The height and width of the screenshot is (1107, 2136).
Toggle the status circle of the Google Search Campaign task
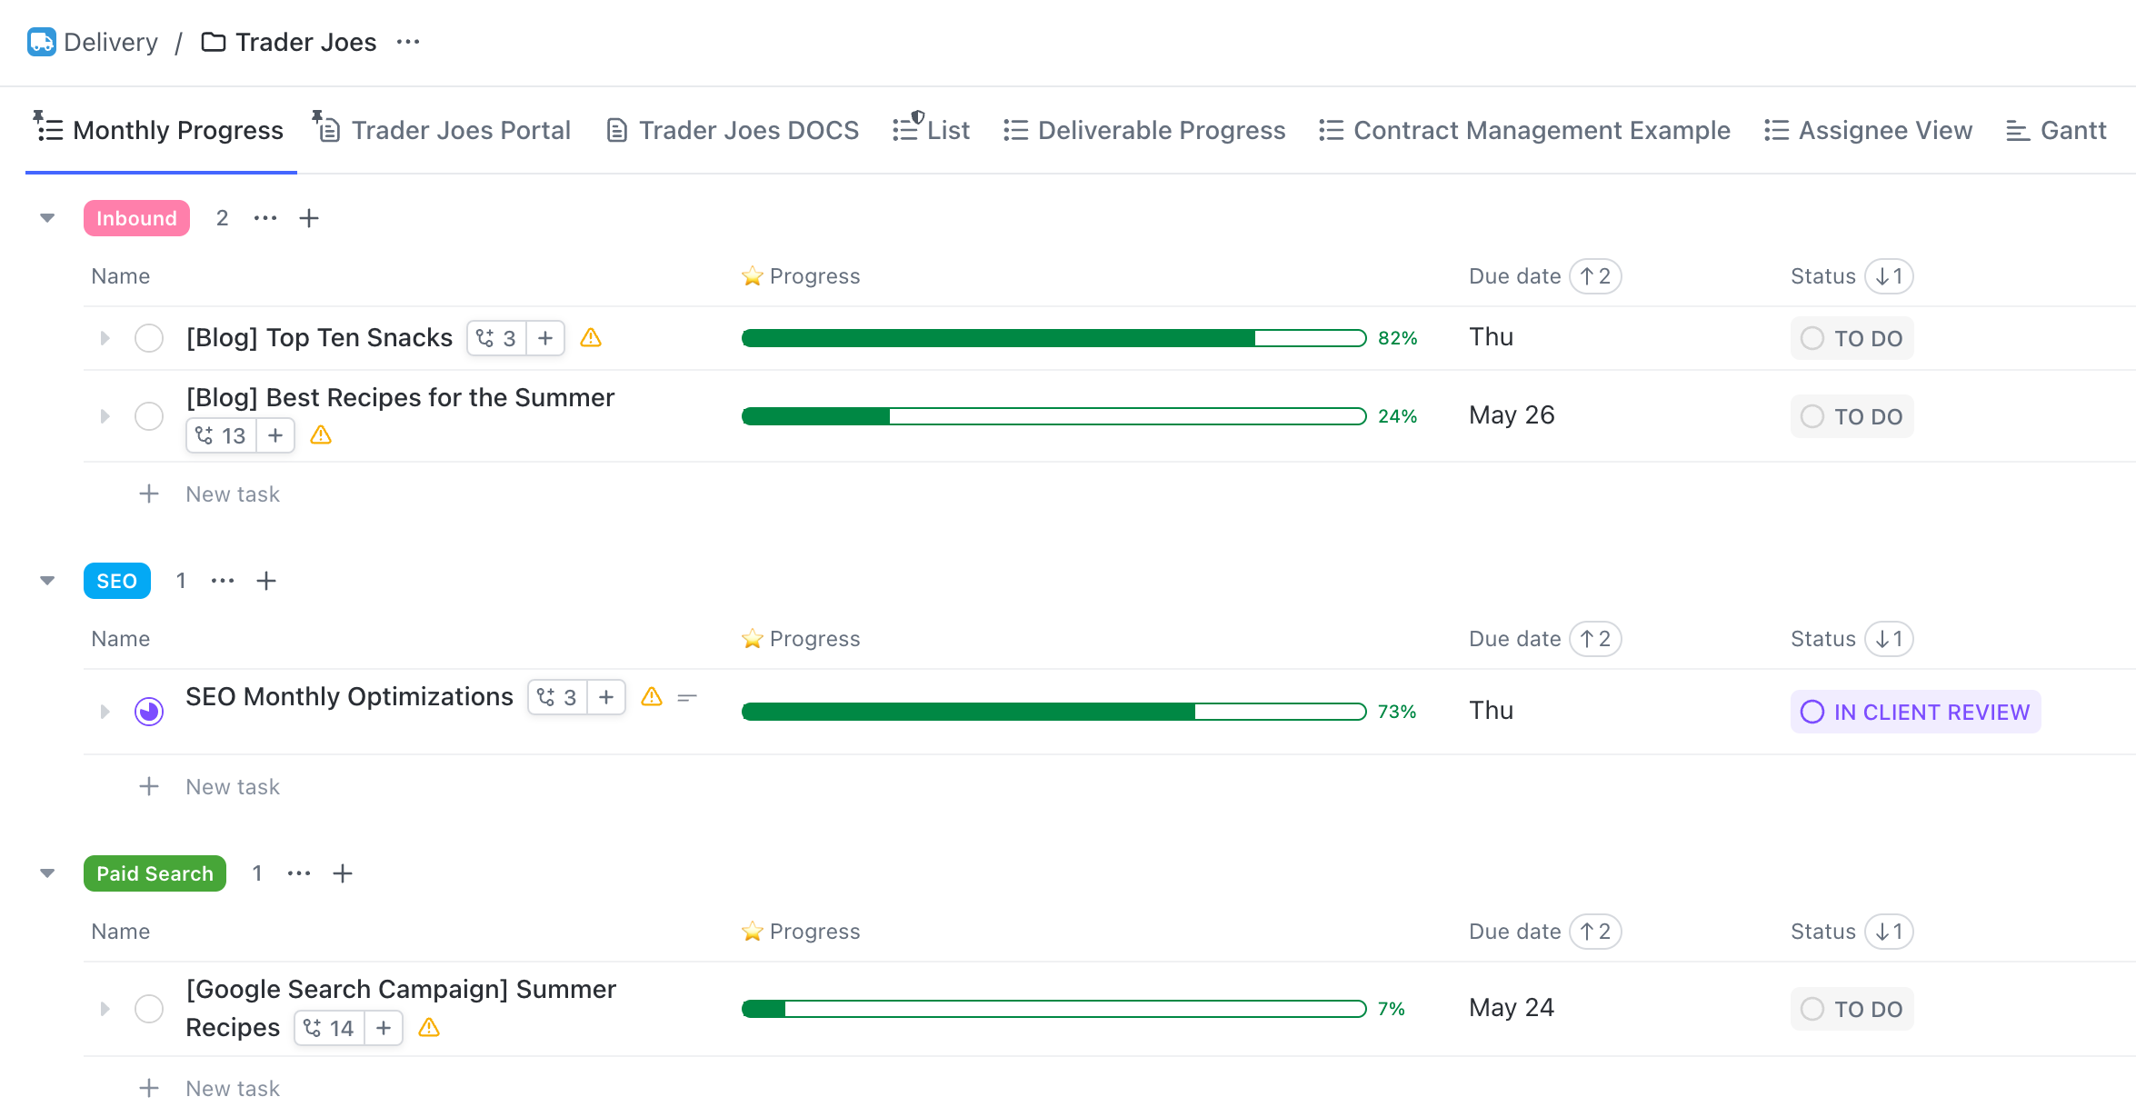coord(148,1008)
